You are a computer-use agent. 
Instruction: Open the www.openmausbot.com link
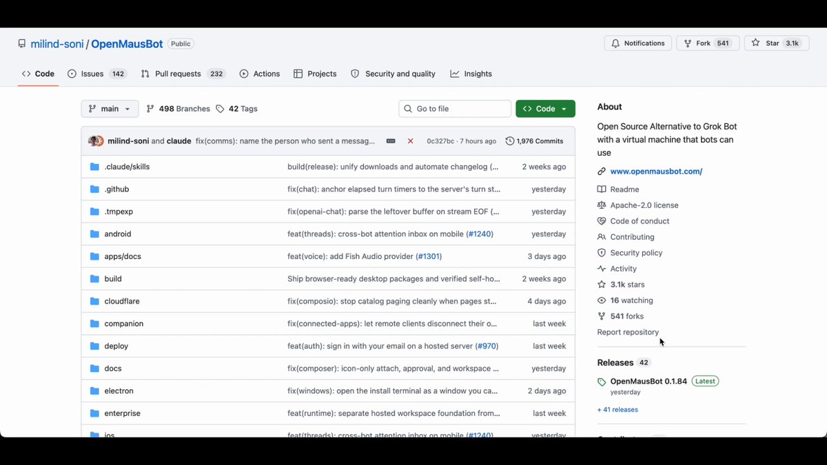pos(656,172)
